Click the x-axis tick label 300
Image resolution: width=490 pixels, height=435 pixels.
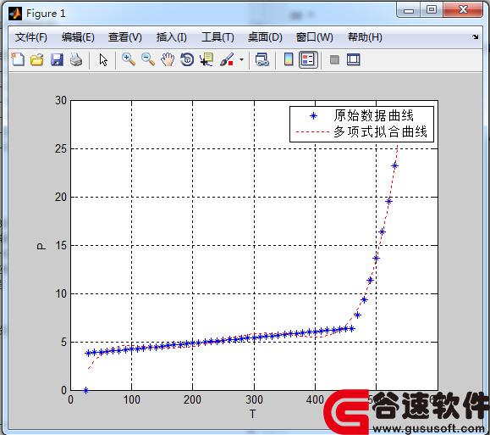tap(254, 399)
